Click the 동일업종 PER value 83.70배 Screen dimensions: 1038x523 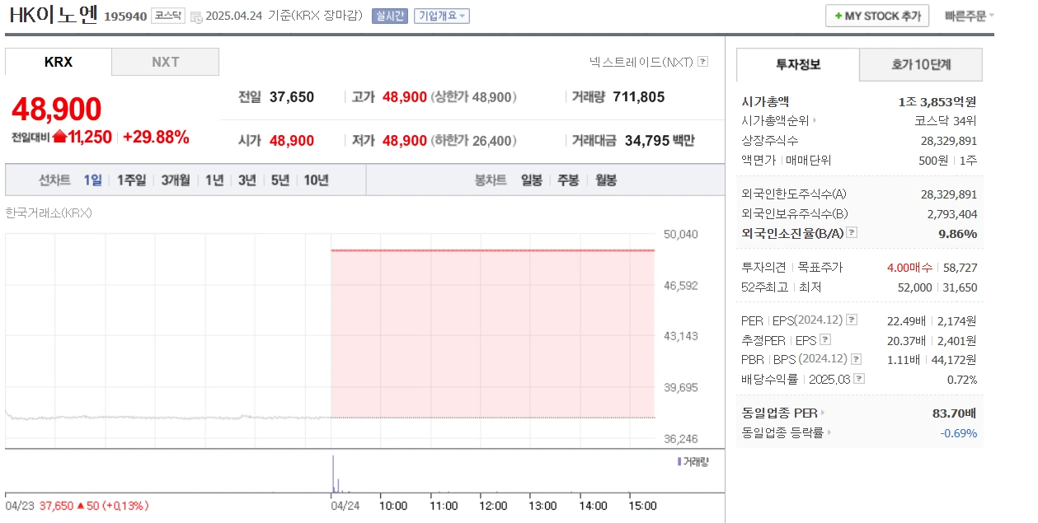(956, 413)
